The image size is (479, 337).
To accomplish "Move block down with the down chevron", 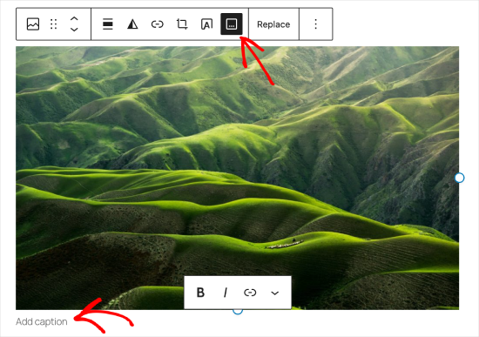I will click(x=74, y=30).
